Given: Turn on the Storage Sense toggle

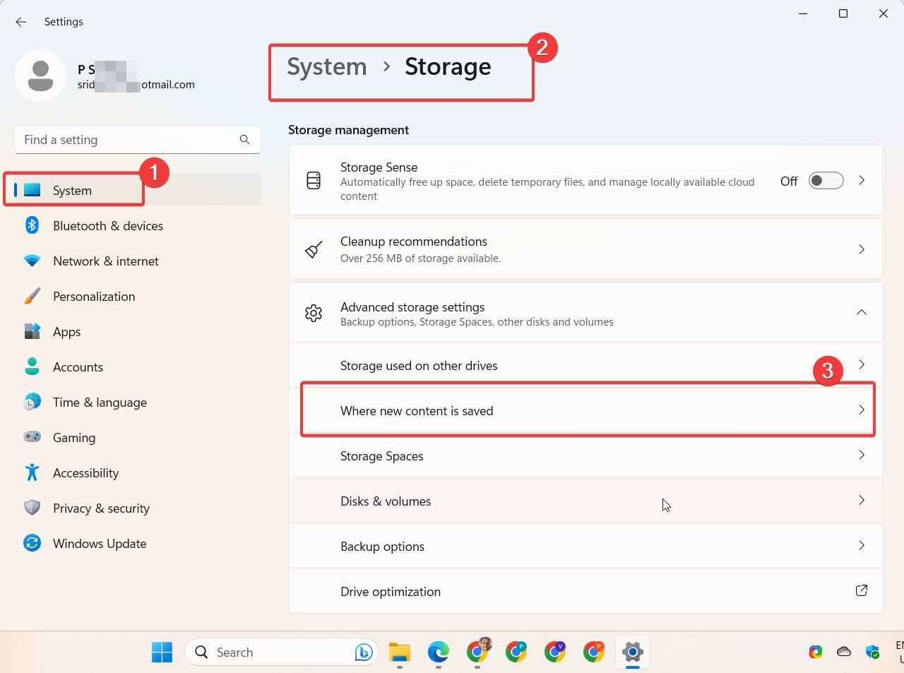Looking at the screenshot, I should [826, 181].
